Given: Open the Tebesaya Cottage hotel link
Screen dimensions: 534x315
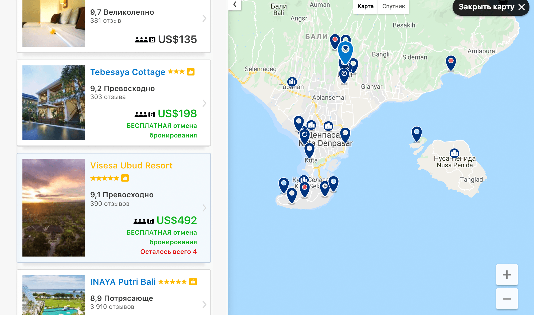Looking at the screenshot, I should 128,72.
